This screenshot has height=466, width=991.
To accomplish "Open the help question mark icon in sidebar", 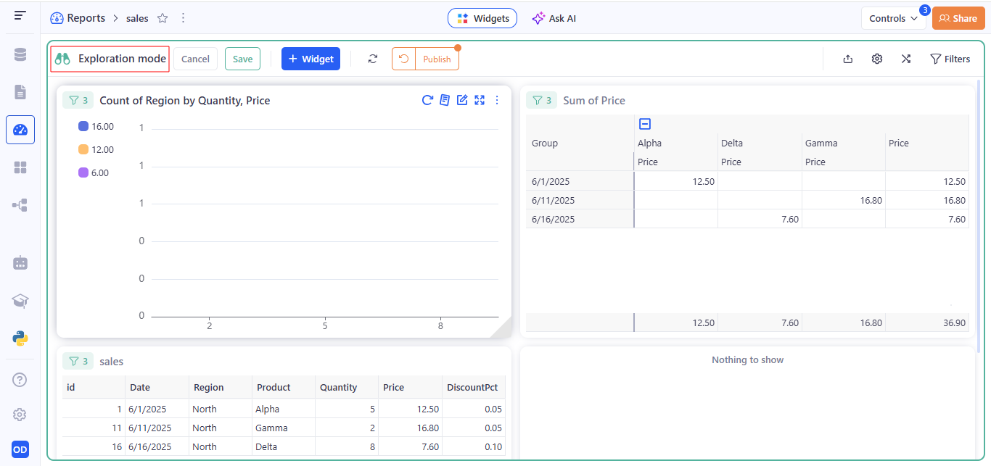I will click(x=20, y=379).
